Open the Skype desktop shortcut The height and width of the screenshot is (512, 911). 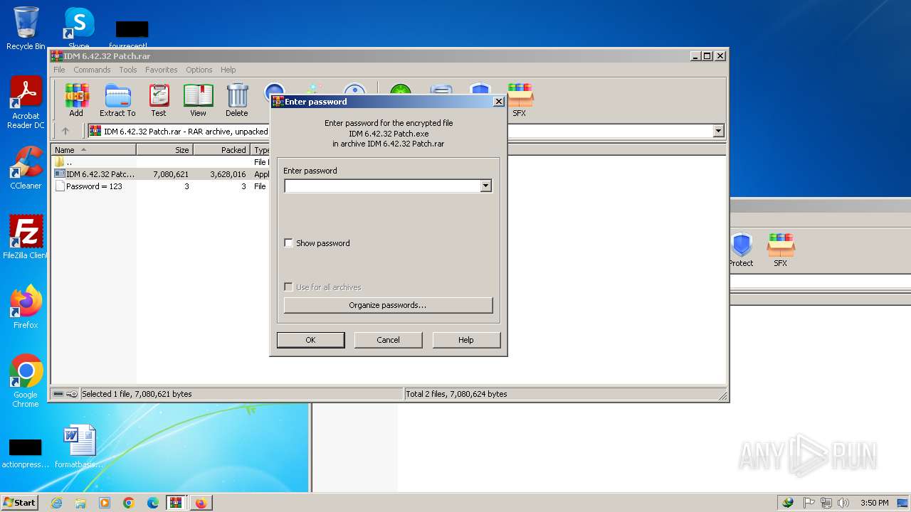pyautogui.click(x=78, y=27)
